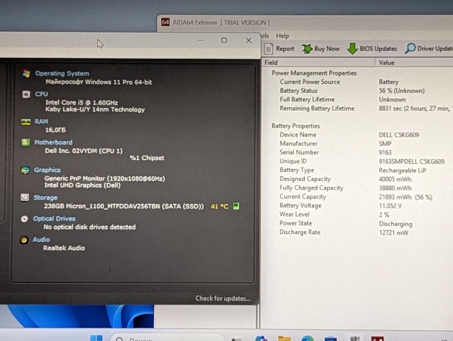
Task: Select the Wear Level row
Action: pyautogui.click(x=357, y=214)
